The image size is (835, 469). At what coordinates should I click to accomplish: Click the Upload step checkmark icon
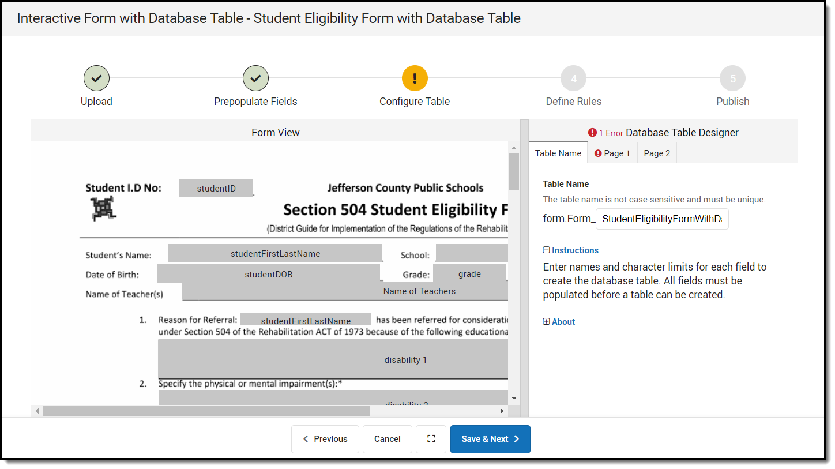pyautogui.click(x=96, y=78)
